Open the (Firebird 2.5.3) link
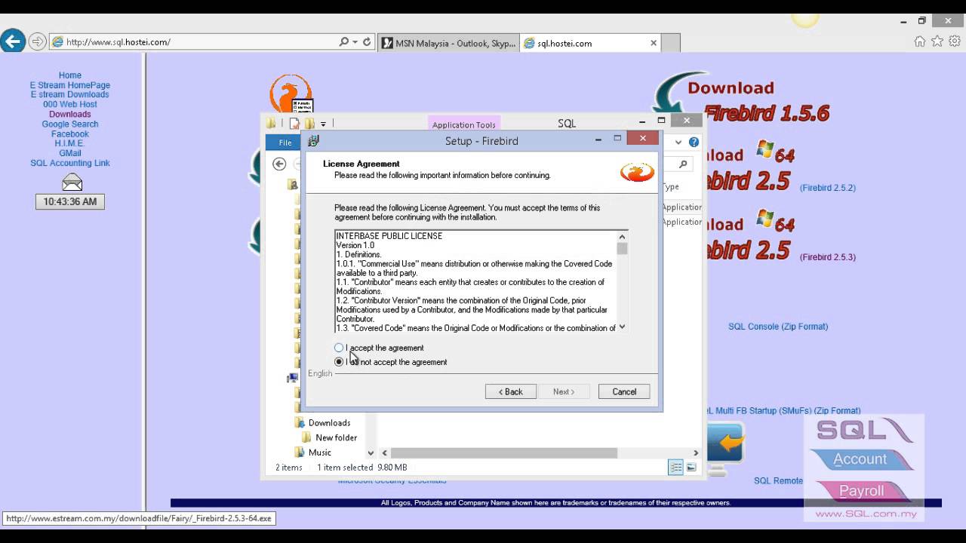 click(x=828, y=257)
